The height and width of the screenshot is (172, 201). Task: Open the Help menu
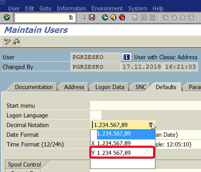tap(158, 9)
